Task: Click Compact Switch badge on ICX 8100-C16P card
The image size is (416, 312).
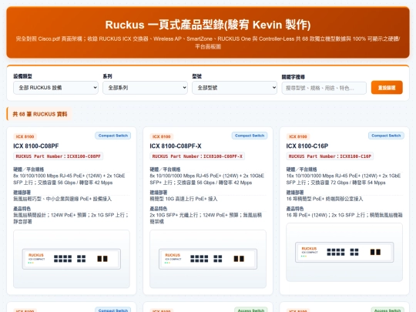Action: coord(386,136)
